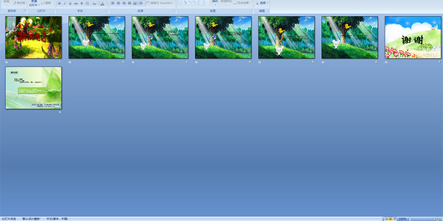Click the font color A icon
Image resolution: width=443 pixels, height=221 pixels.
point(102,3)
